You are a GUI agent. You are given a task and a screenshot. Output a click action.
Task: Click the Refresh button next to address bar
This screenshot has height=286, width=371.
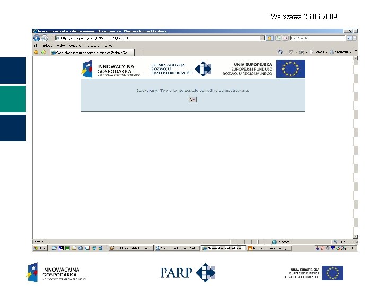[x=278, y=38]
